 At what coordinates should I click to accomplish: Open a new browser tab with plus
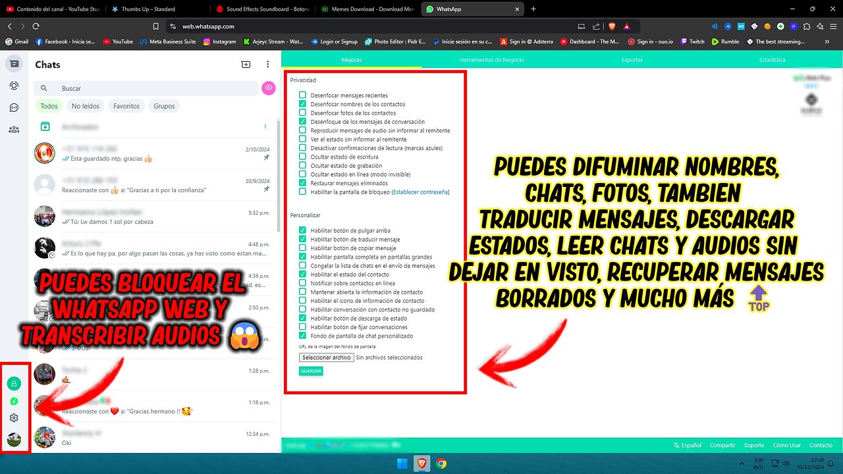click(x=533, y=9)
